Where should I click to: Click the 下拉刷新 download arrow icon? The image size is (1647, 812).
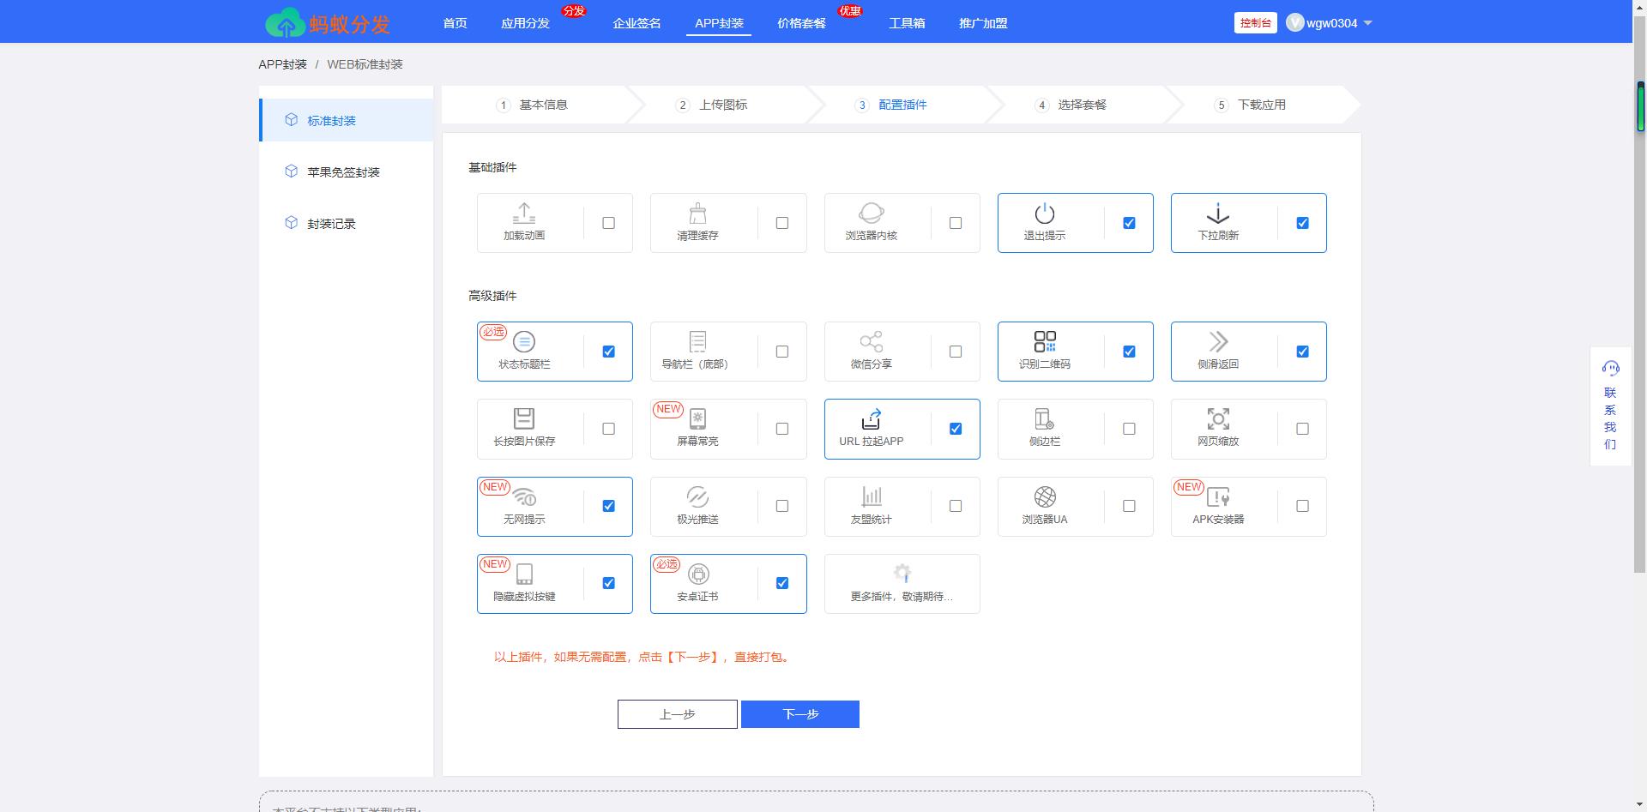click(1217, 213)
